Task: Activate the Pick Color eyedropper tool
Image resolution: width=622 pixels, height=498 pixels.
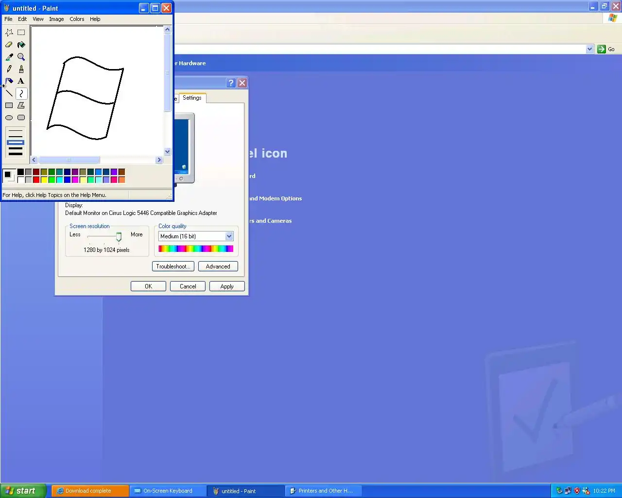Action: (9, 57)
